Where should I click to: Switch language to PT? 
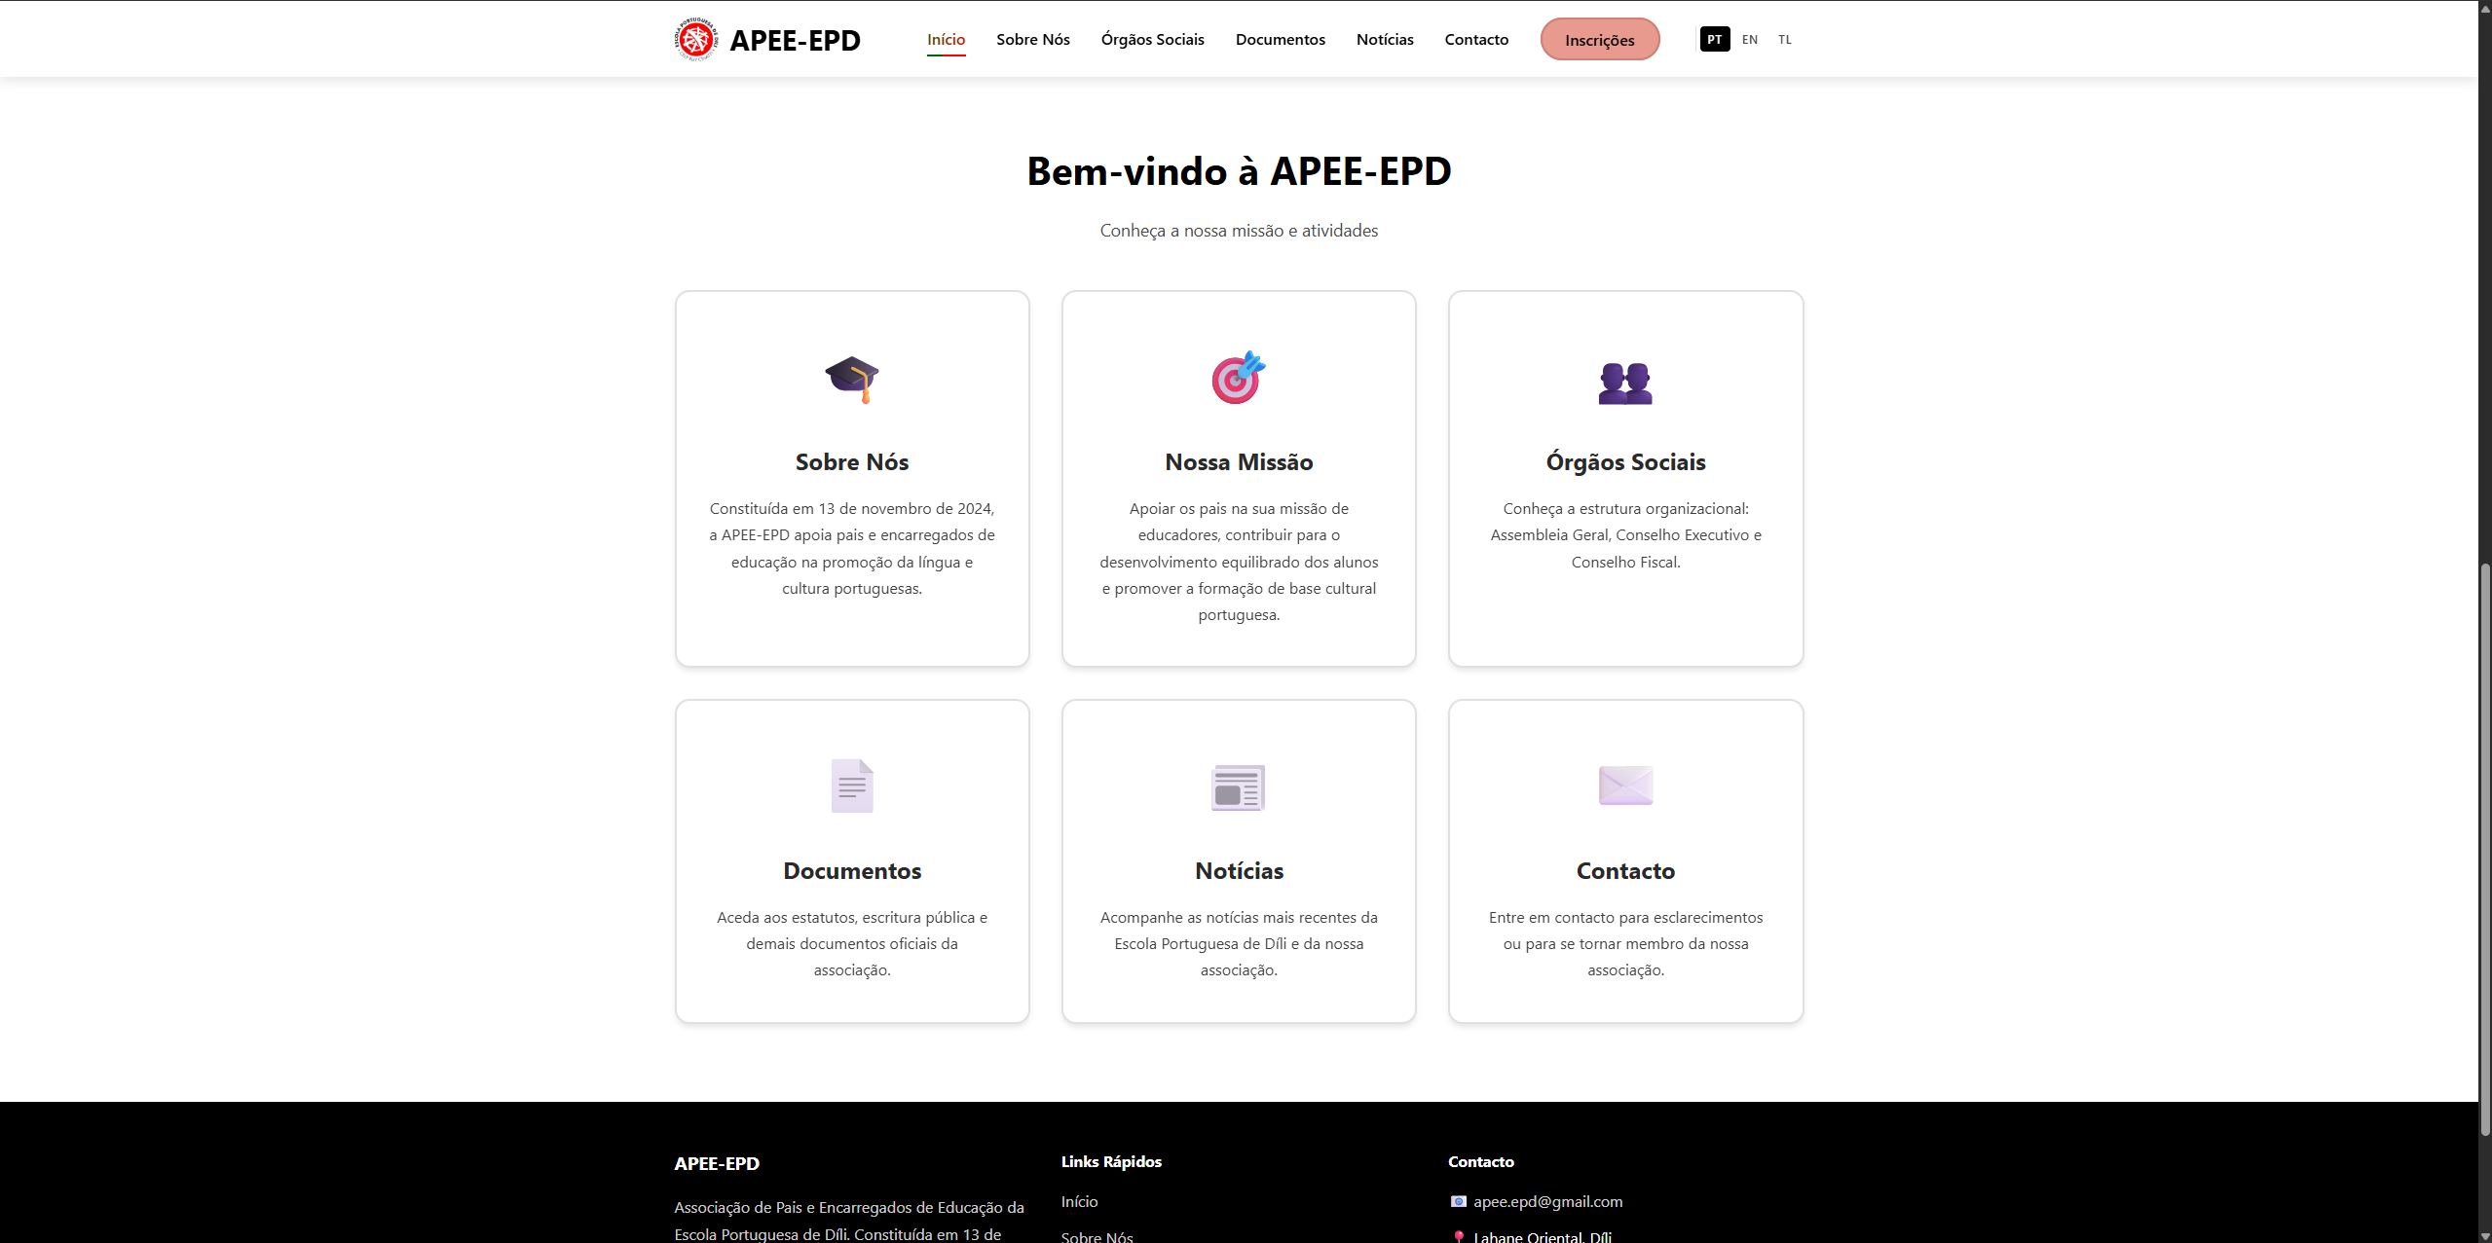coord(1715,39)
